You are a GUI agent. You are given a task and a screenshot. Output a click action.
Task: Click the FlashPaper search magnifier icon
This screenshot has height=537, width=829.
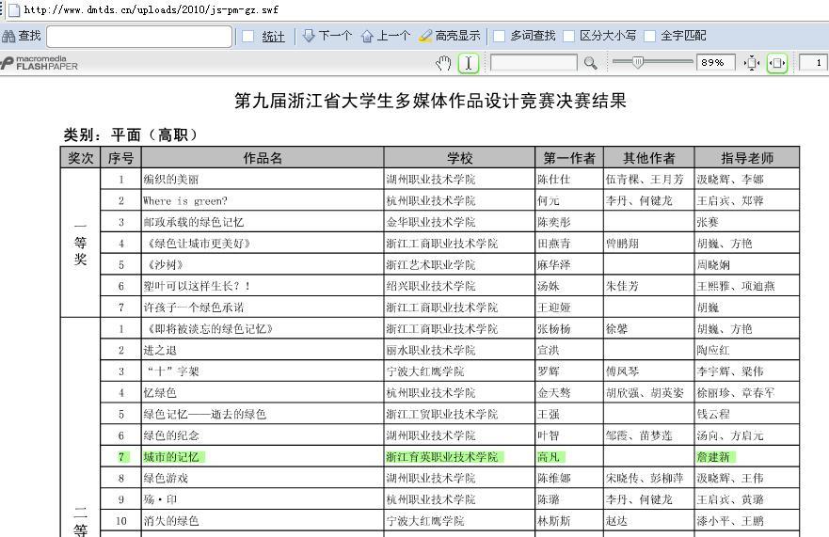(x=590, y=63)
